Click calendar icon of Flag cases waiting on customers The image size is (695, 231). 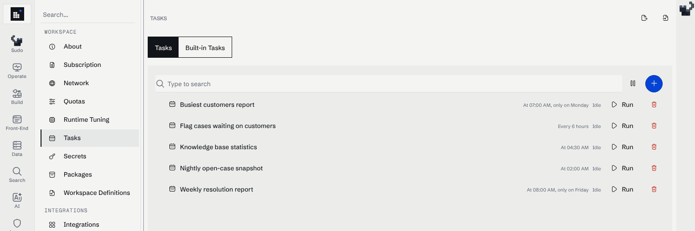[x=172, y=126]
